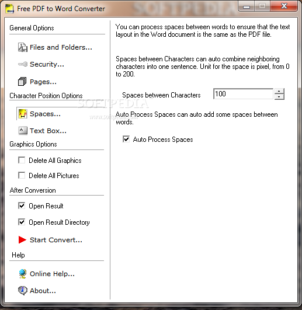Open Online Help link
Image resolution: width=302 pixels, height=310 pixels.
tap(52, 274)
